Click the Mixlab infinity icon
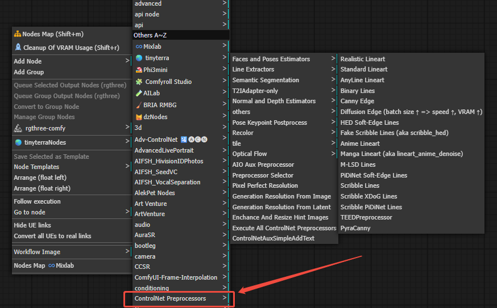Image resolution: width=497 pixels, height=308 pixels. pyautogui.click(x=139, y=47)
